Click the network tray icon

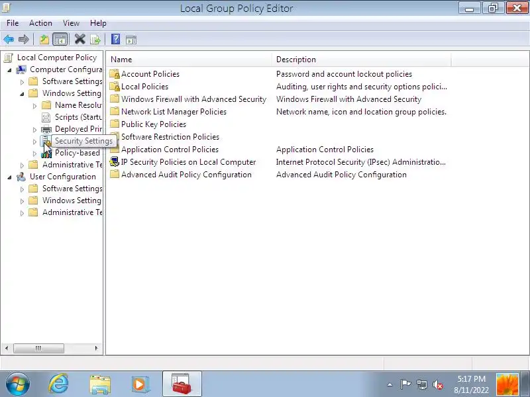pos(421,384)
